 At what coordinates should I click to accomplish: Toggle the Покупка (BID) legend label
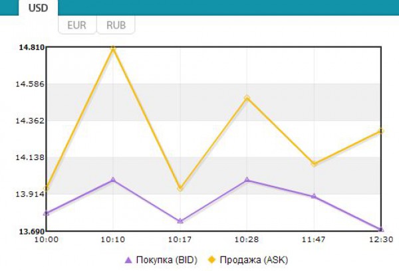click(167, 260)
